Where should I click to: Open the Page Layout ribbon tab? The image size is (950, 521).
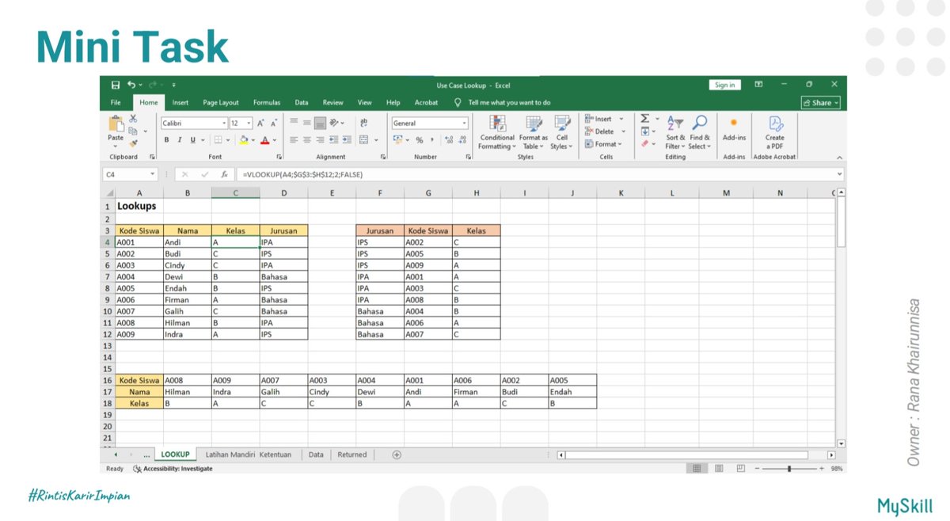(x=221, y=103)
